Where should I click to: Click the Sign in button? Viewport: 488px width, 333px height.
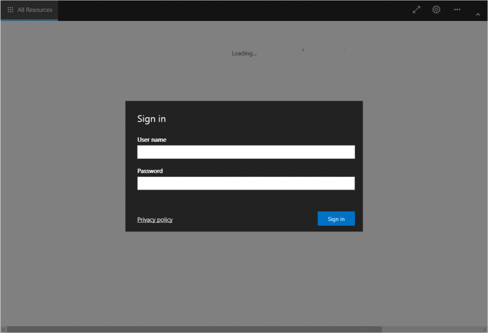336,219
